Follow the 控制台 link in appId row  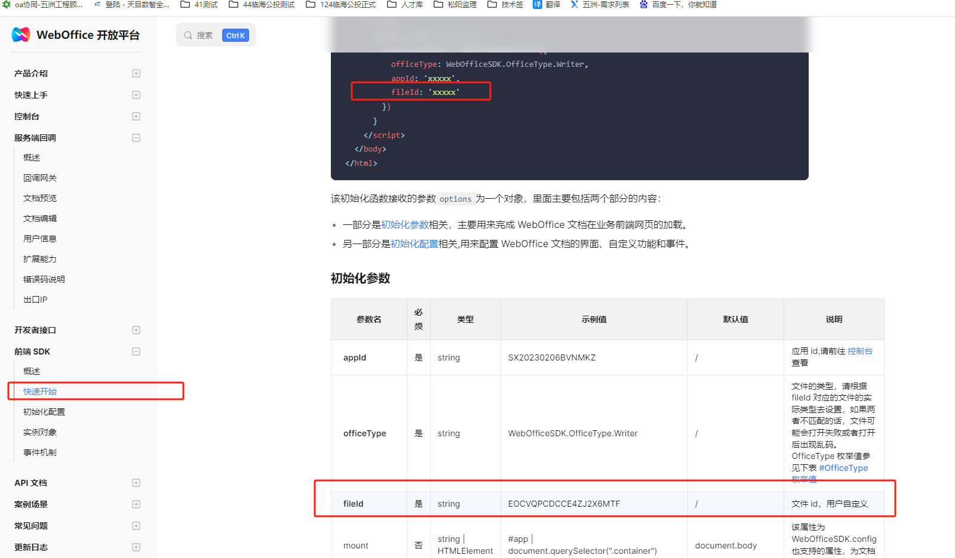click(860, 351)
